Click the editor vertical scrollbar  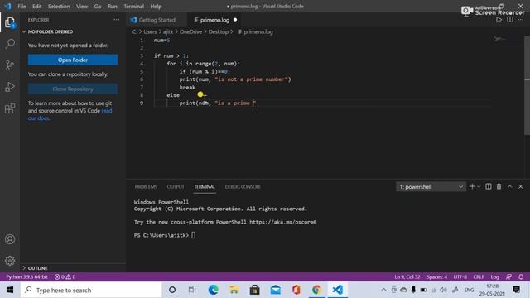pos(528,86)
